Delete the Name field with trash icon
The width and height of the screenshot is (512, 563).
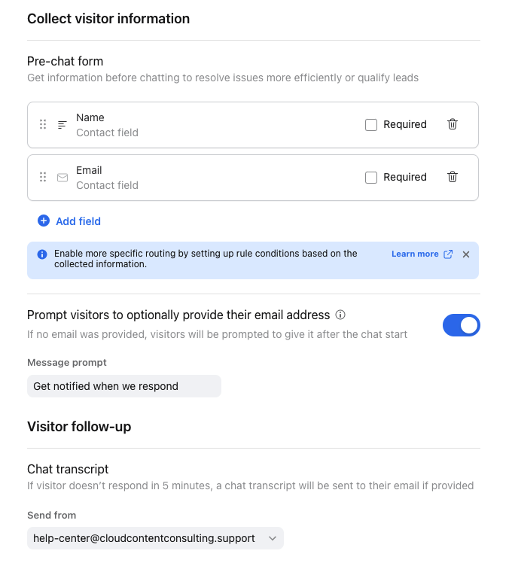click(453, 124)
